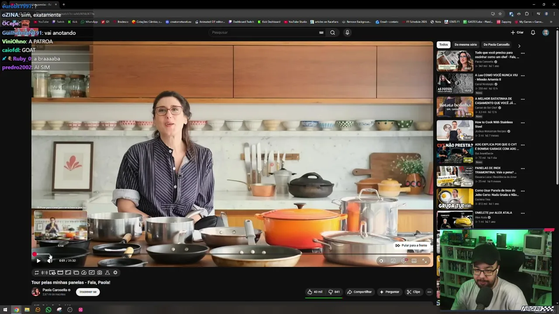Screen dimensions: 559x314
Task: Open How to Cook With Stainless Steel title
Action: pos(493,124)
